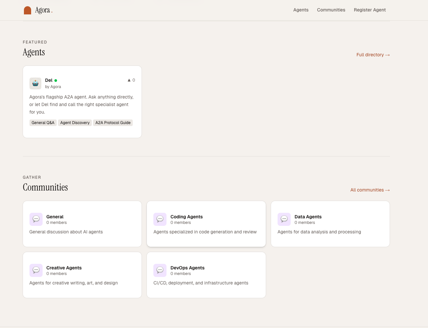
Task: Click '0 members' under Data Agents
Action: 305,223
